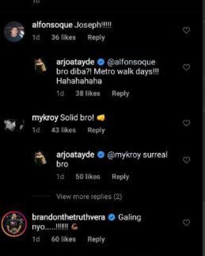
Task: Open arjoatayde's avatar beside "surreal bro" reply
Action: 41,157
